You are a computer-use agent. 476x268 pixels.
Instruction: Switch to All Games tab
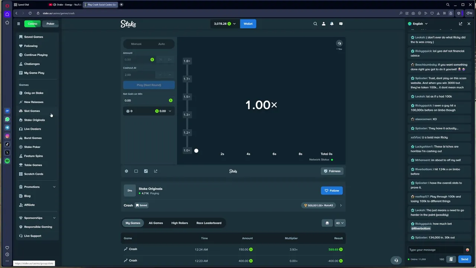pos(156,223)
